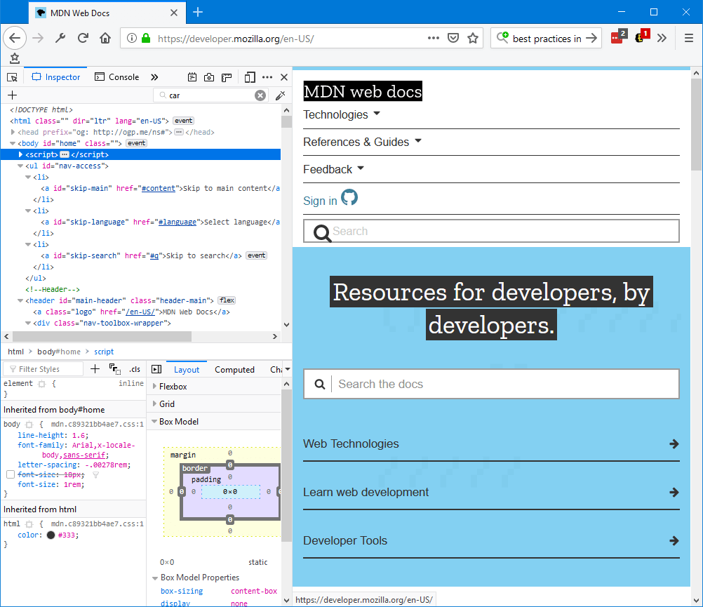The image size is (703, 607).
Task: Activate the page screenshot camera icon
Action: pos(208,77)
